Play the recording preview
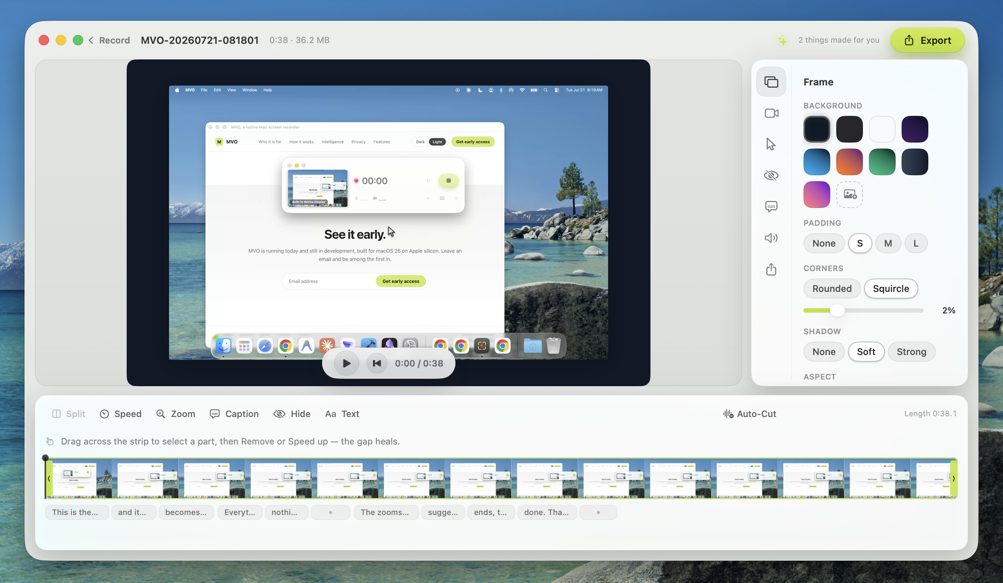 point(346,363)
